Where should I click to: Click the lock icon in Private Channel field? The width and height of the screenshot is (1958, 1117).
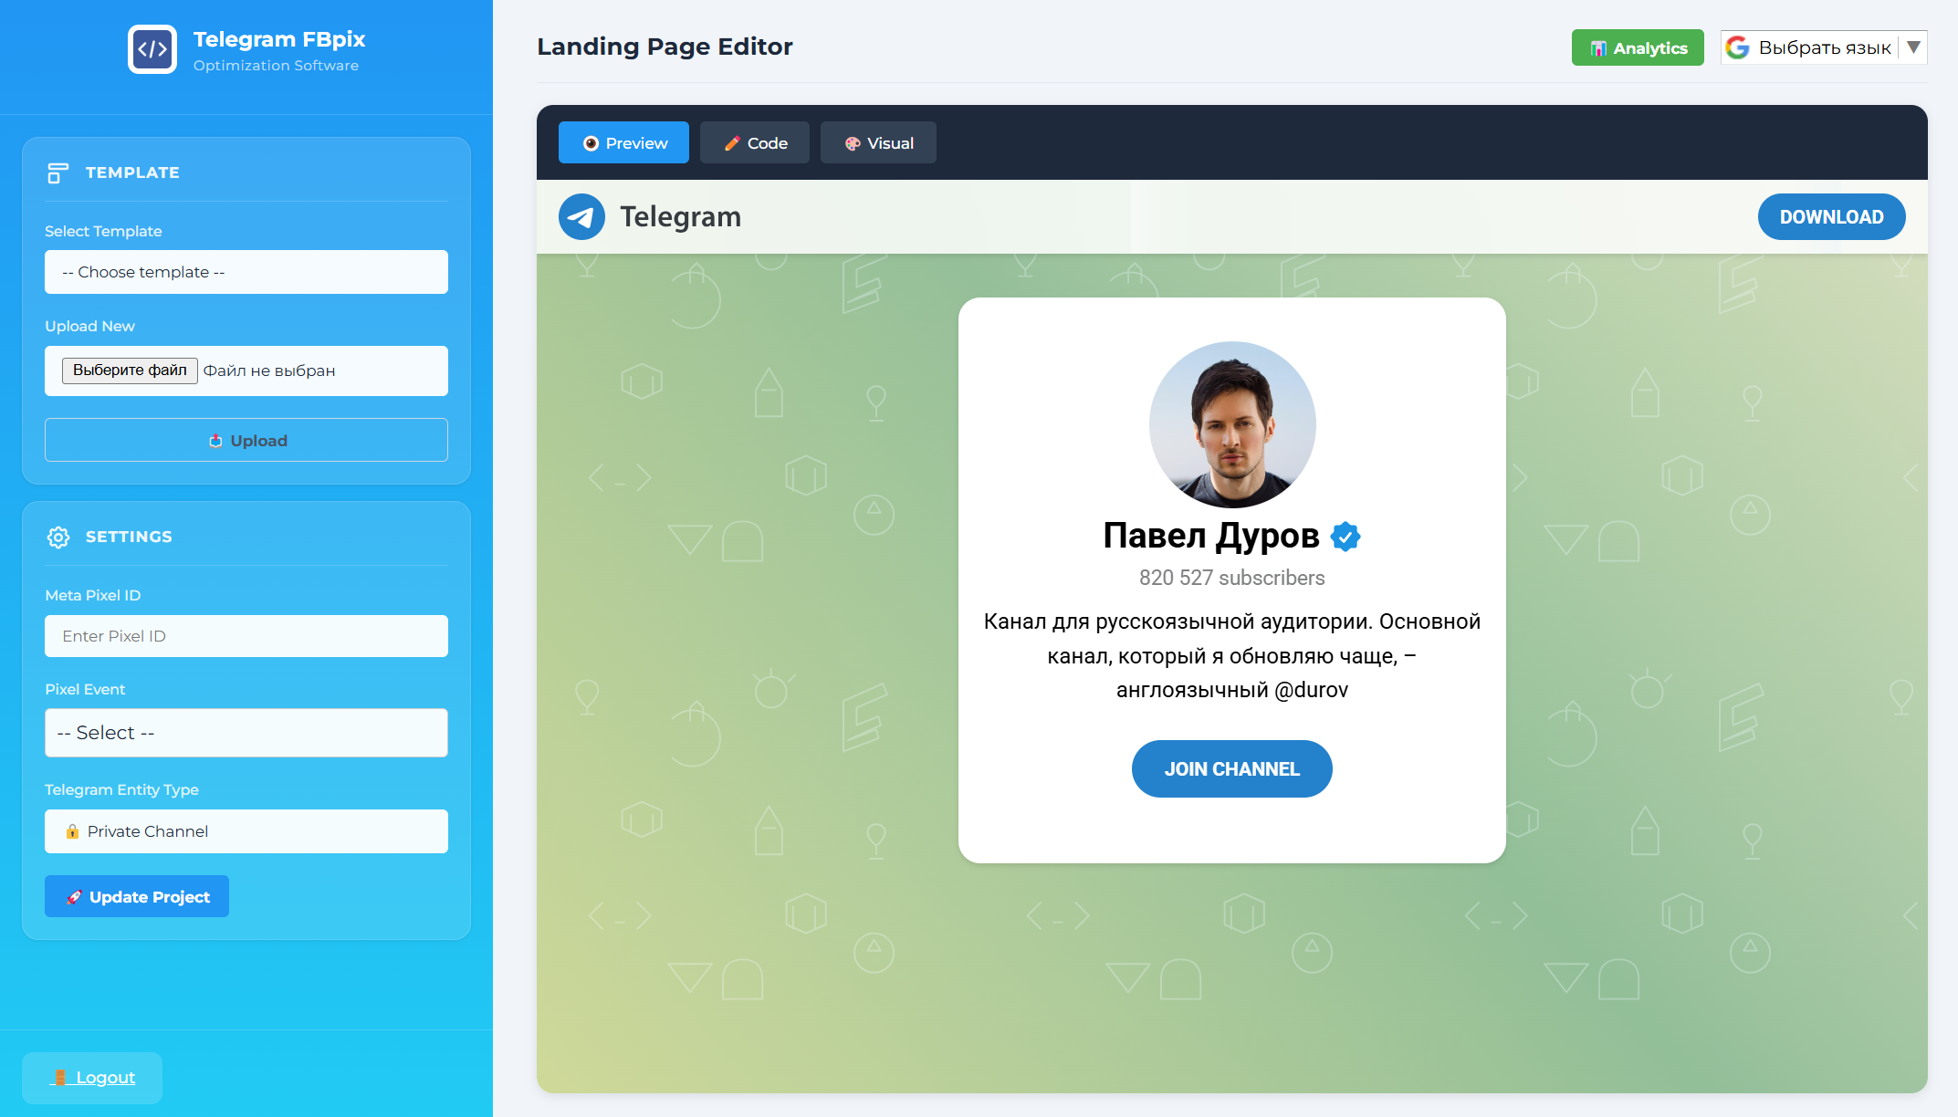point(72,831)
